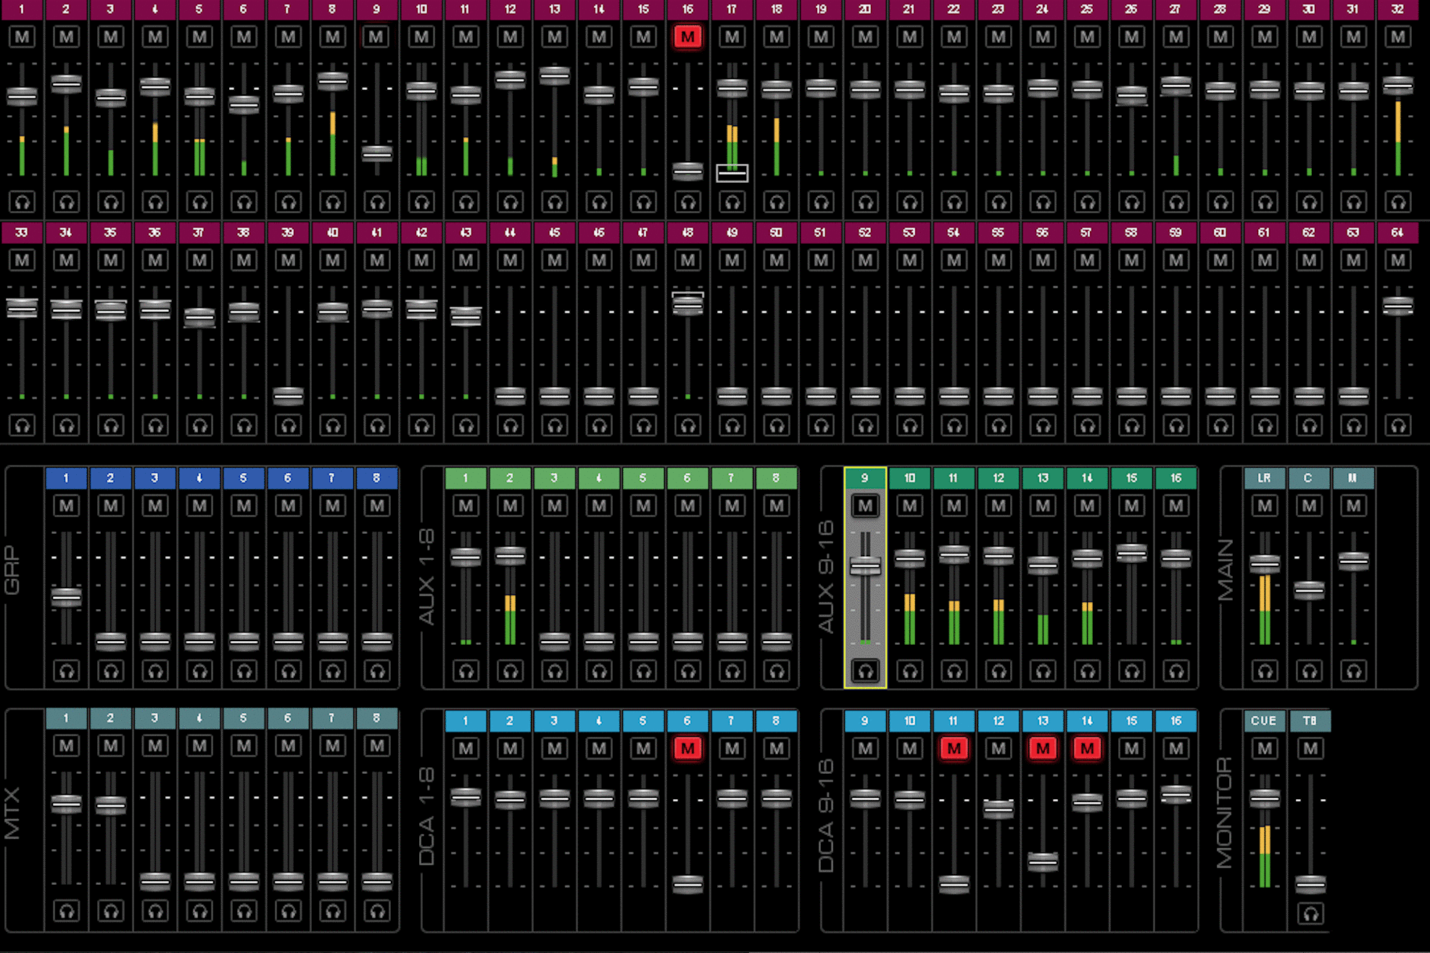Solo AUX 2 with its headphone icon
The image size is (1430, 953).
coord(510,671)
